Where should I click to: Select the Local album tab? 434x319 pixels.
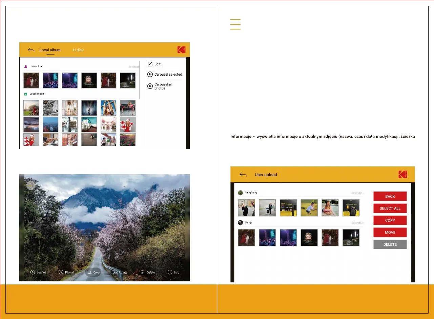click(x=50, y=50)
